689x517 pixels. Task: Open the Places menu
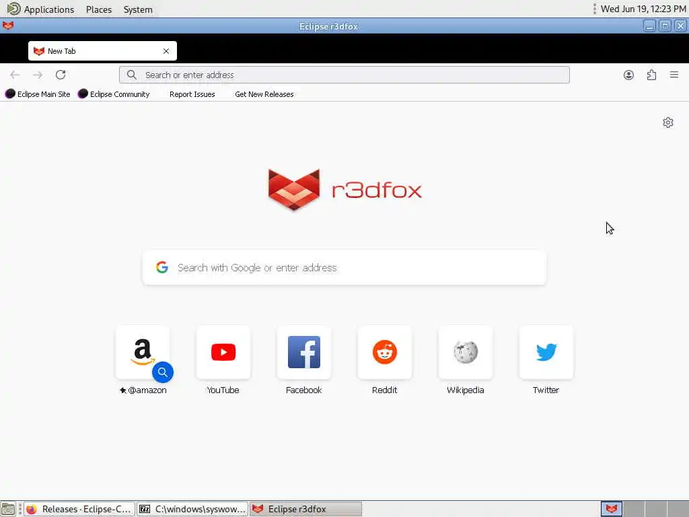[x=99, y=9]
